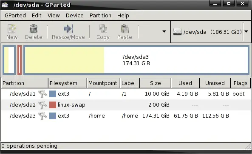Screen dimensions: 252x154
Task: Open the View menu
Action: click(x=54, y=16)
